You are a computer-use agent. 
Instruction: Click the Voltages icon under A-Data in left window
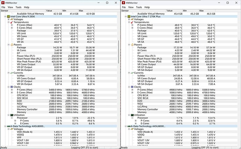pyautogui.click(x=12, y=129)
